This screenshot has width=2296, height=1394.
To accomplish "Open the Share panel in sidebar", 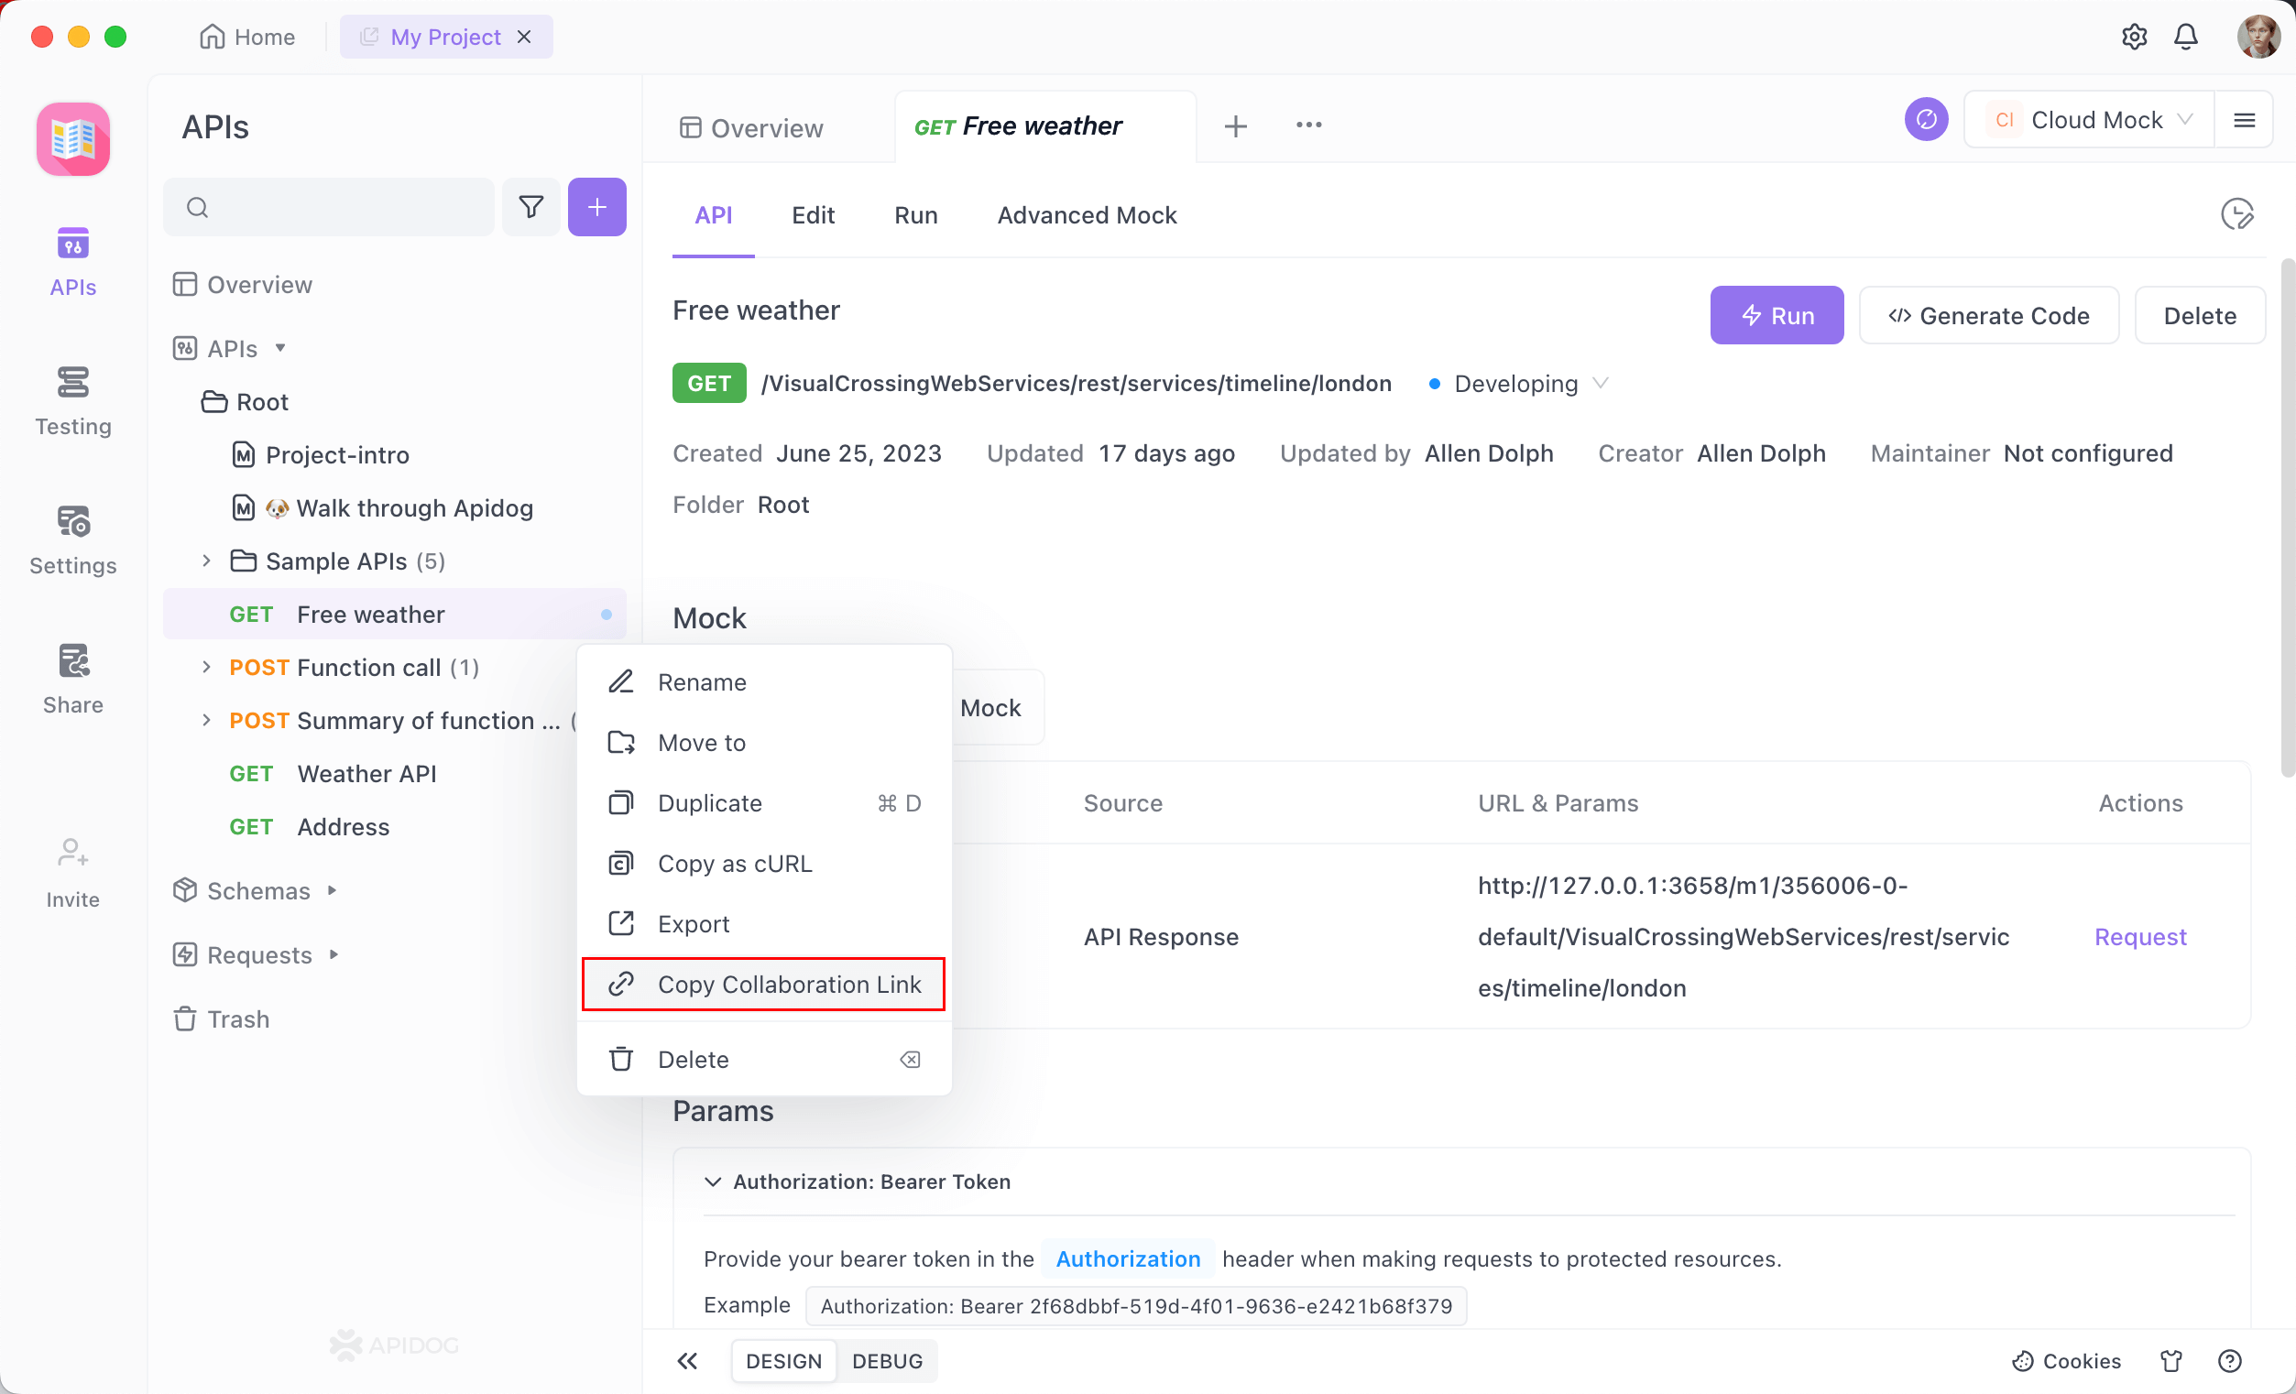I will (71, 679).
